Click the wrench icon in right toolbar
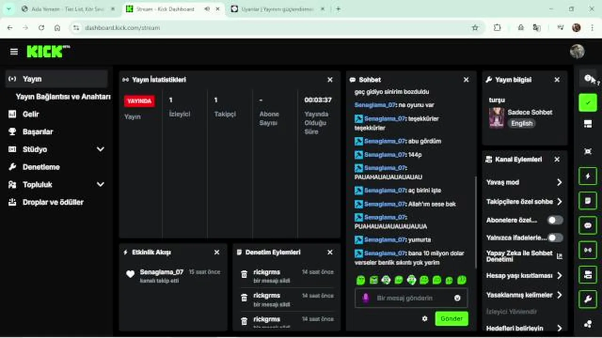 pos(587,299)
